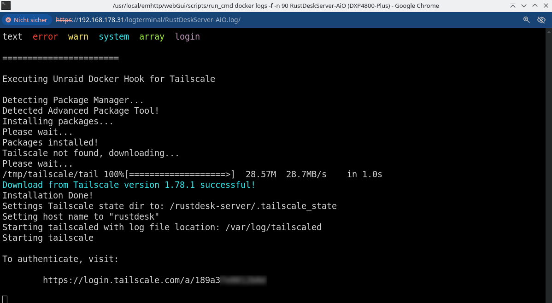Select the cyan 'system' filter label

[x=114, y=36]
